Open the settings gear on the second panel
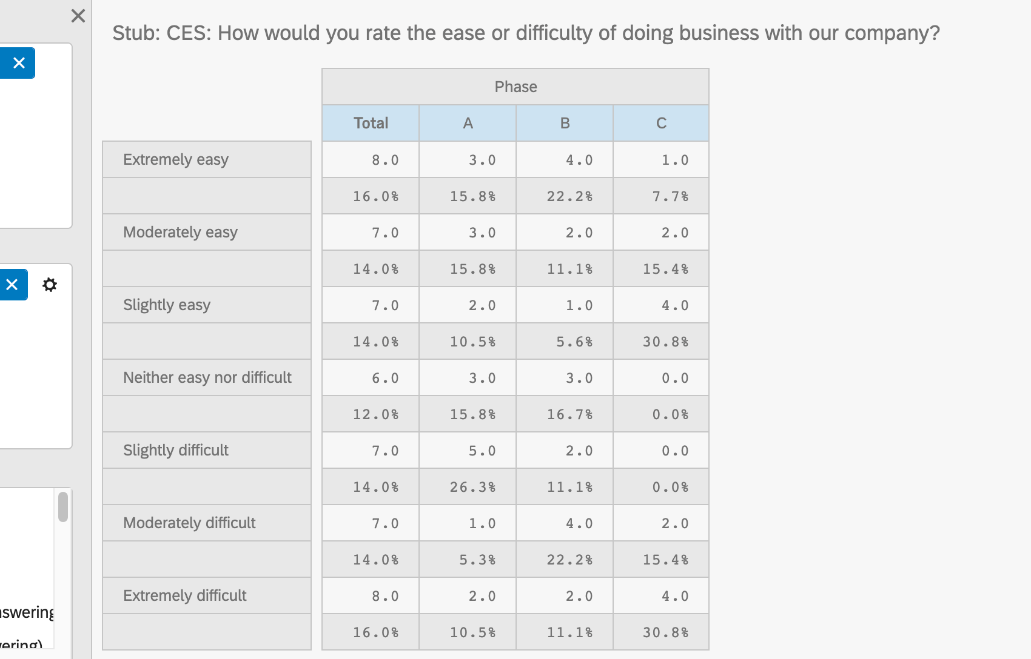Screen dimensions: 1031x659 [50, 284]
